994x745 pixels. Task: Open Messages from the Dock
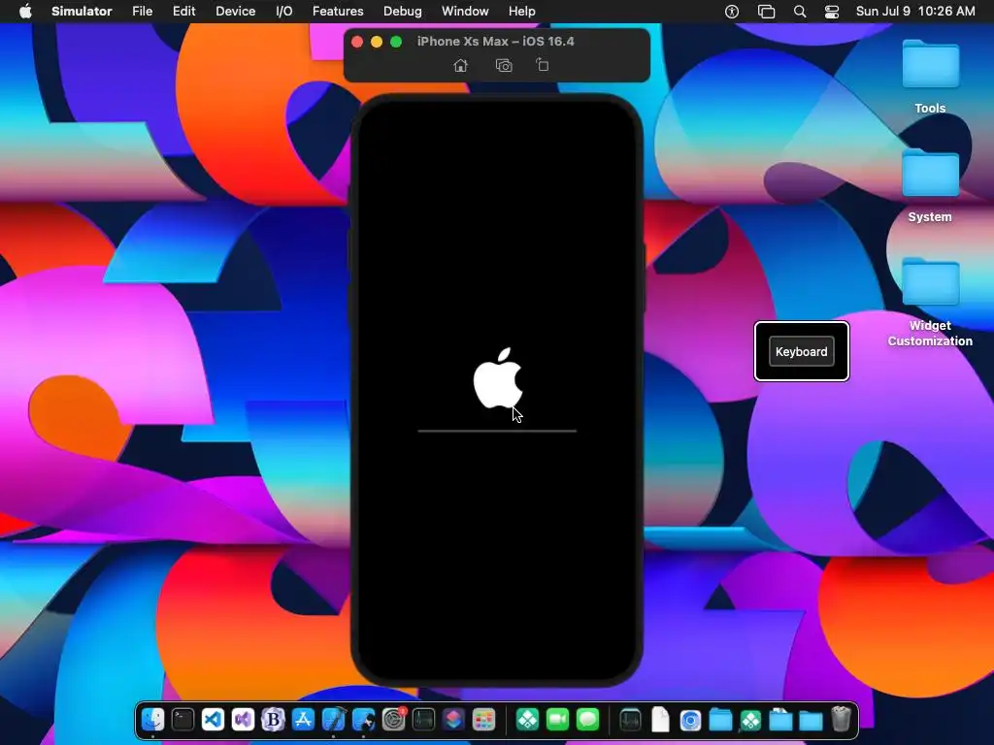click(x=587, y=720)
